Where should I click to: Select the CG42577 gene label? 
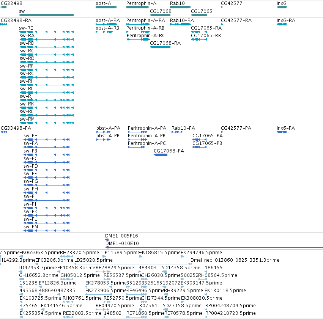(x=232, y=3)
